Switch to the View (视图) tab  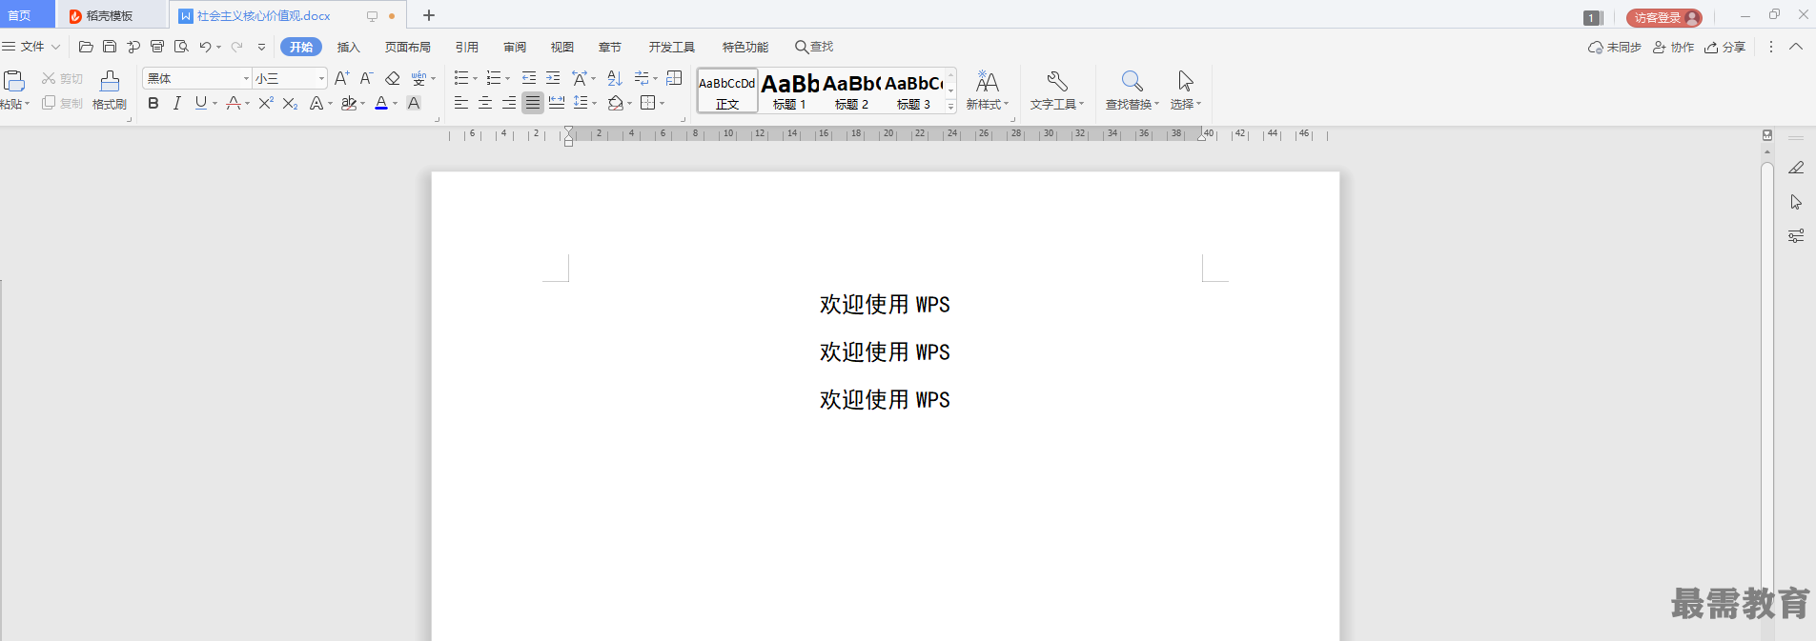click(561, 47)
